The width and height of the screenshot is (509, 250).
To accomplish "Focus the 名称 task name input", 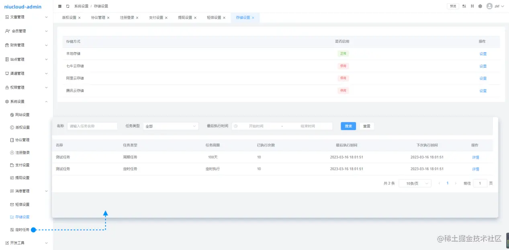I will [92, 126].
